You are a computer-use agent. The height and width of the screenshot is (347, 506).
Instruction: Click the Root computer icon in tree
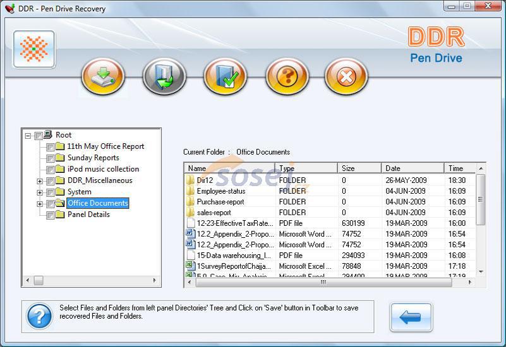coord(48,134)
